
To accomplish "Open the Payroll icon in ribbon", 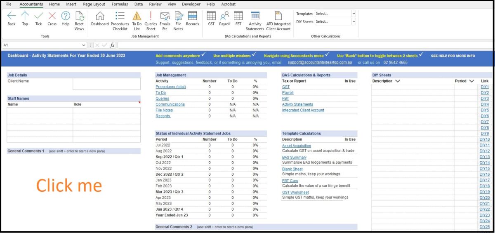I will coord(224,16).
